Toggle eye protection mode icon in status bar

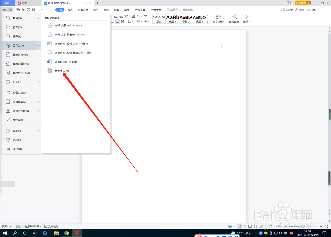pyautogui.click(x=230, y=226)
